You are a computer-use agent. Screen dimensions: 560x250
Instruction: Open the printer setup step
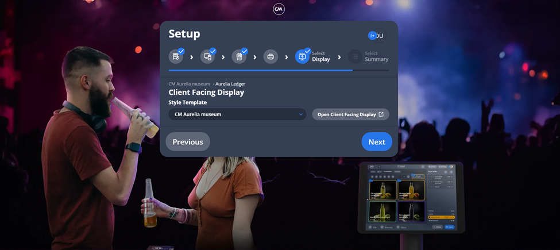(x=271, y=57)
